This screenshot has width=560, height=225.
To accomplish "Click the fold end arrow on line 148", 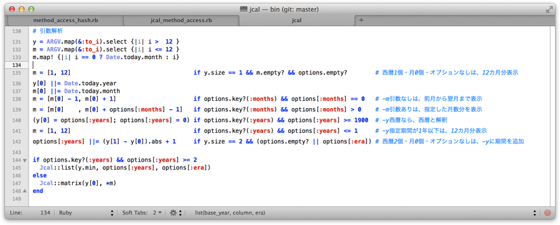I will [x=25, y=191].
